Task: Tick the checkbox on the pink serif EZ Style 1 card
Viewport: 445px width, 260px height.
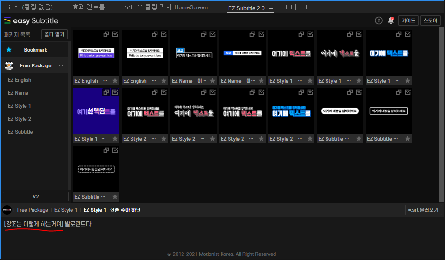Action: click(x=359, y=34)
